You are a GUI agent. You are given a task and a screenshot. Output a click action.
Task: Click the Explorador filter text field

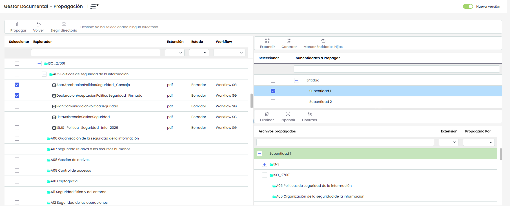[x=96, y=53]
